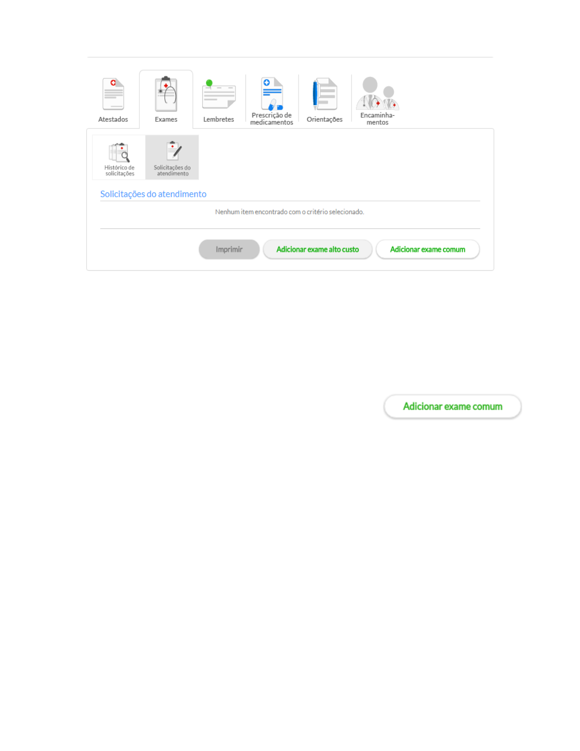Click the Exames tab label
The width and height of the screenshot is (580, 751).
[166, 119]
